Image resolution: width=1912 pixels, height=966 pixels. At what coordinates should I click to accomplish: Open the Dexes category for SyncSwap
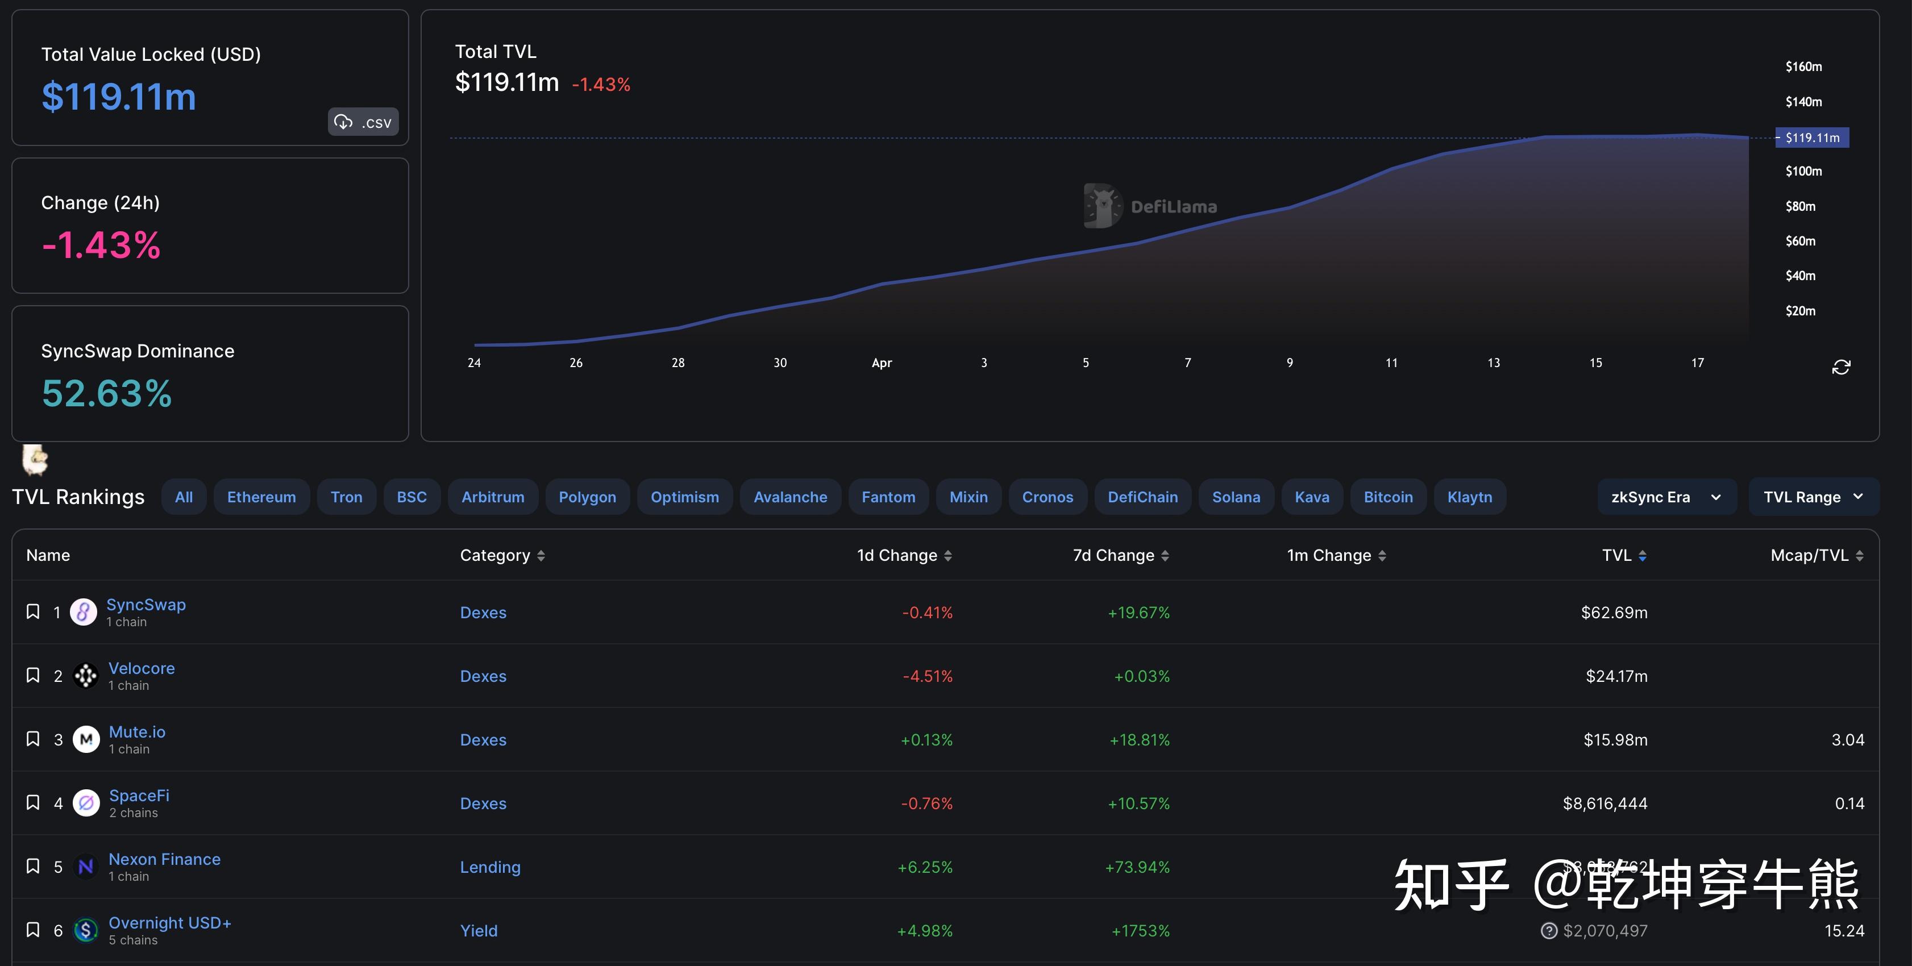[483, 613]
